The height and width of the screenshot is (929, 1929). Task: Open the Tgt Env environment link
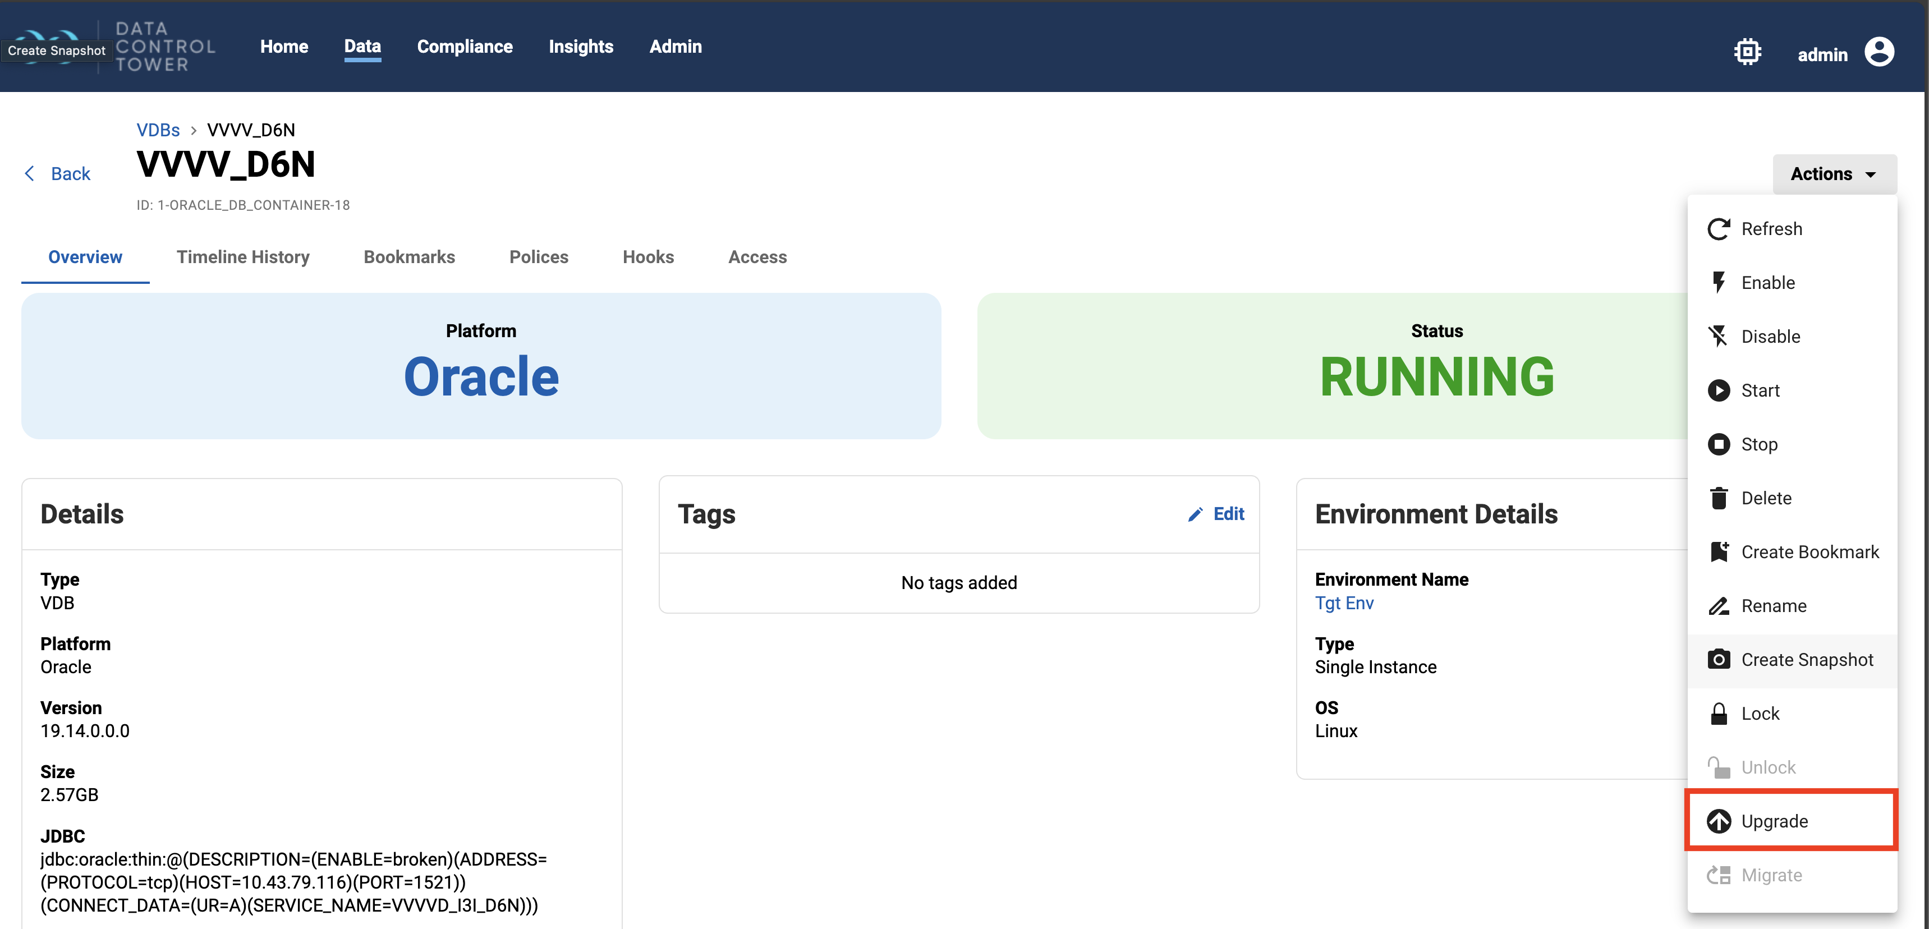pyautogui.click(x=1343, y=603)
